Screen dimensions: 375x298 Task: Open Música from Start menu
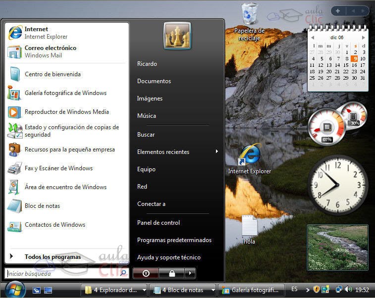pos(147,116)
